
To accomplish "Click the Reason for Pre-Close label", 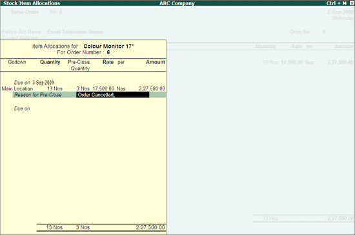I will click(38, 95).
